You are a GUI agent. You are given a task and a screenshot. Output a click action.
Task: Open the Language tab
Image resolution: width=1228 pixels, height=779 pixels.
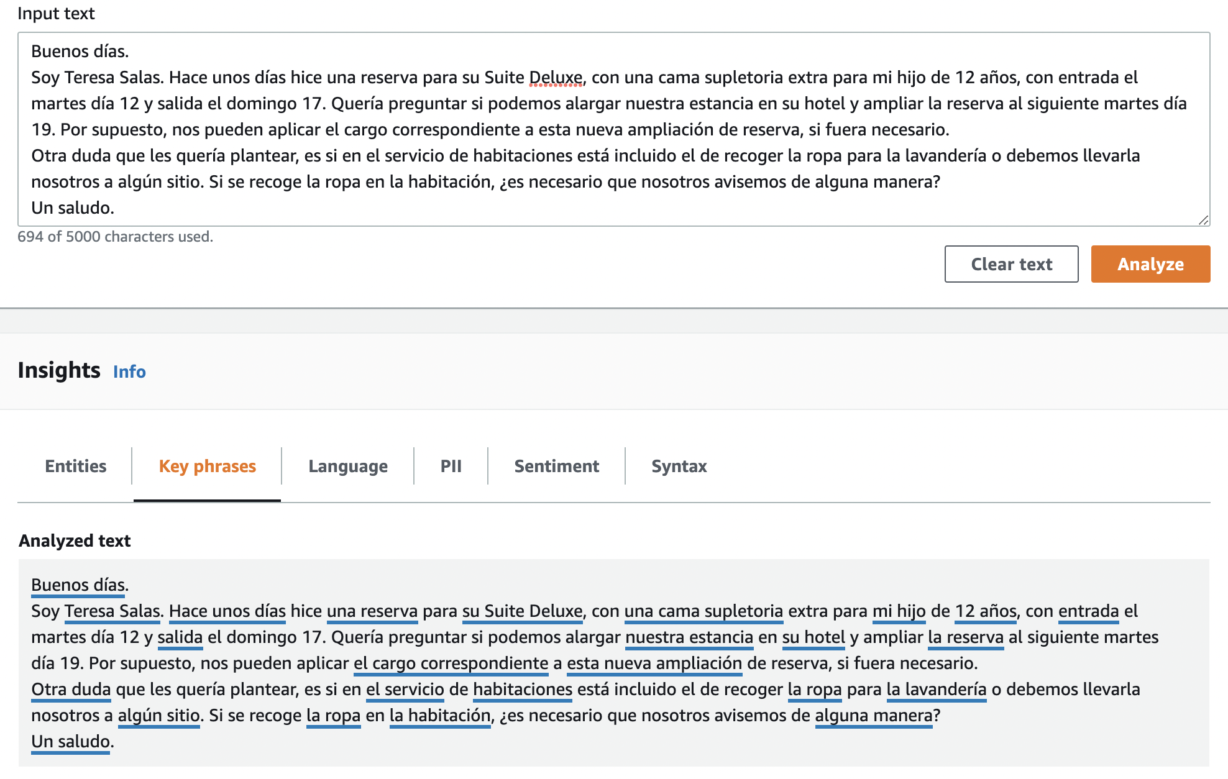347,466
